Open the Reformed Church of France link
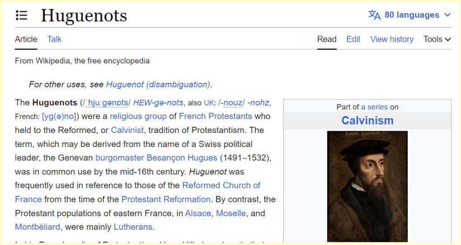The width and height of the screenshot is (461, 245). click(x=221, y=185)
